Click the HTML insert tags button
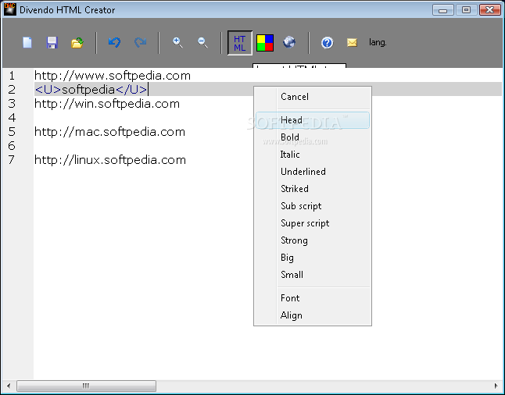This screenshot has height=395, width=505. [240, 43]
